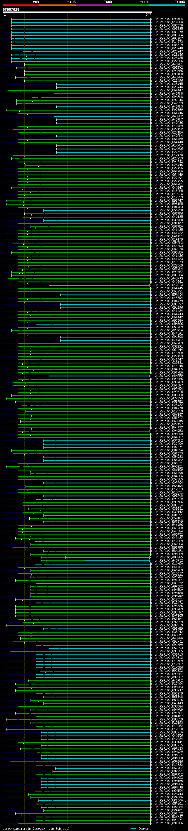Select the hit UniRef100_P27494

[168, 684]
